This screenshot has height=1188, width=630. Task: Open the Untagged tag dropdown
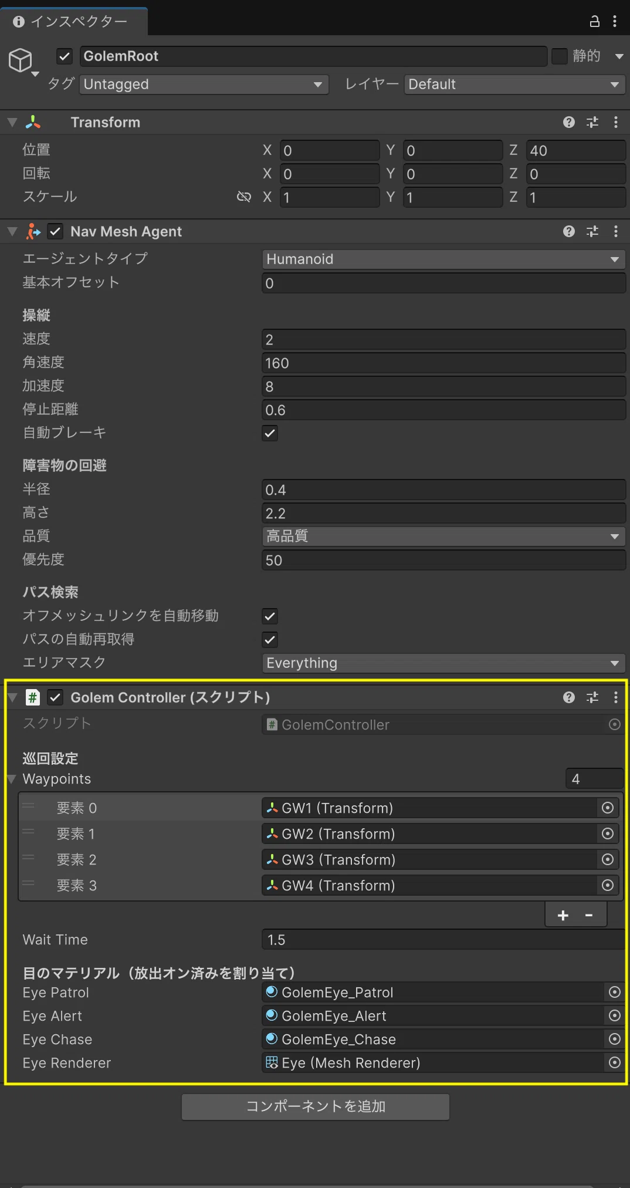(x=204, y=85)
